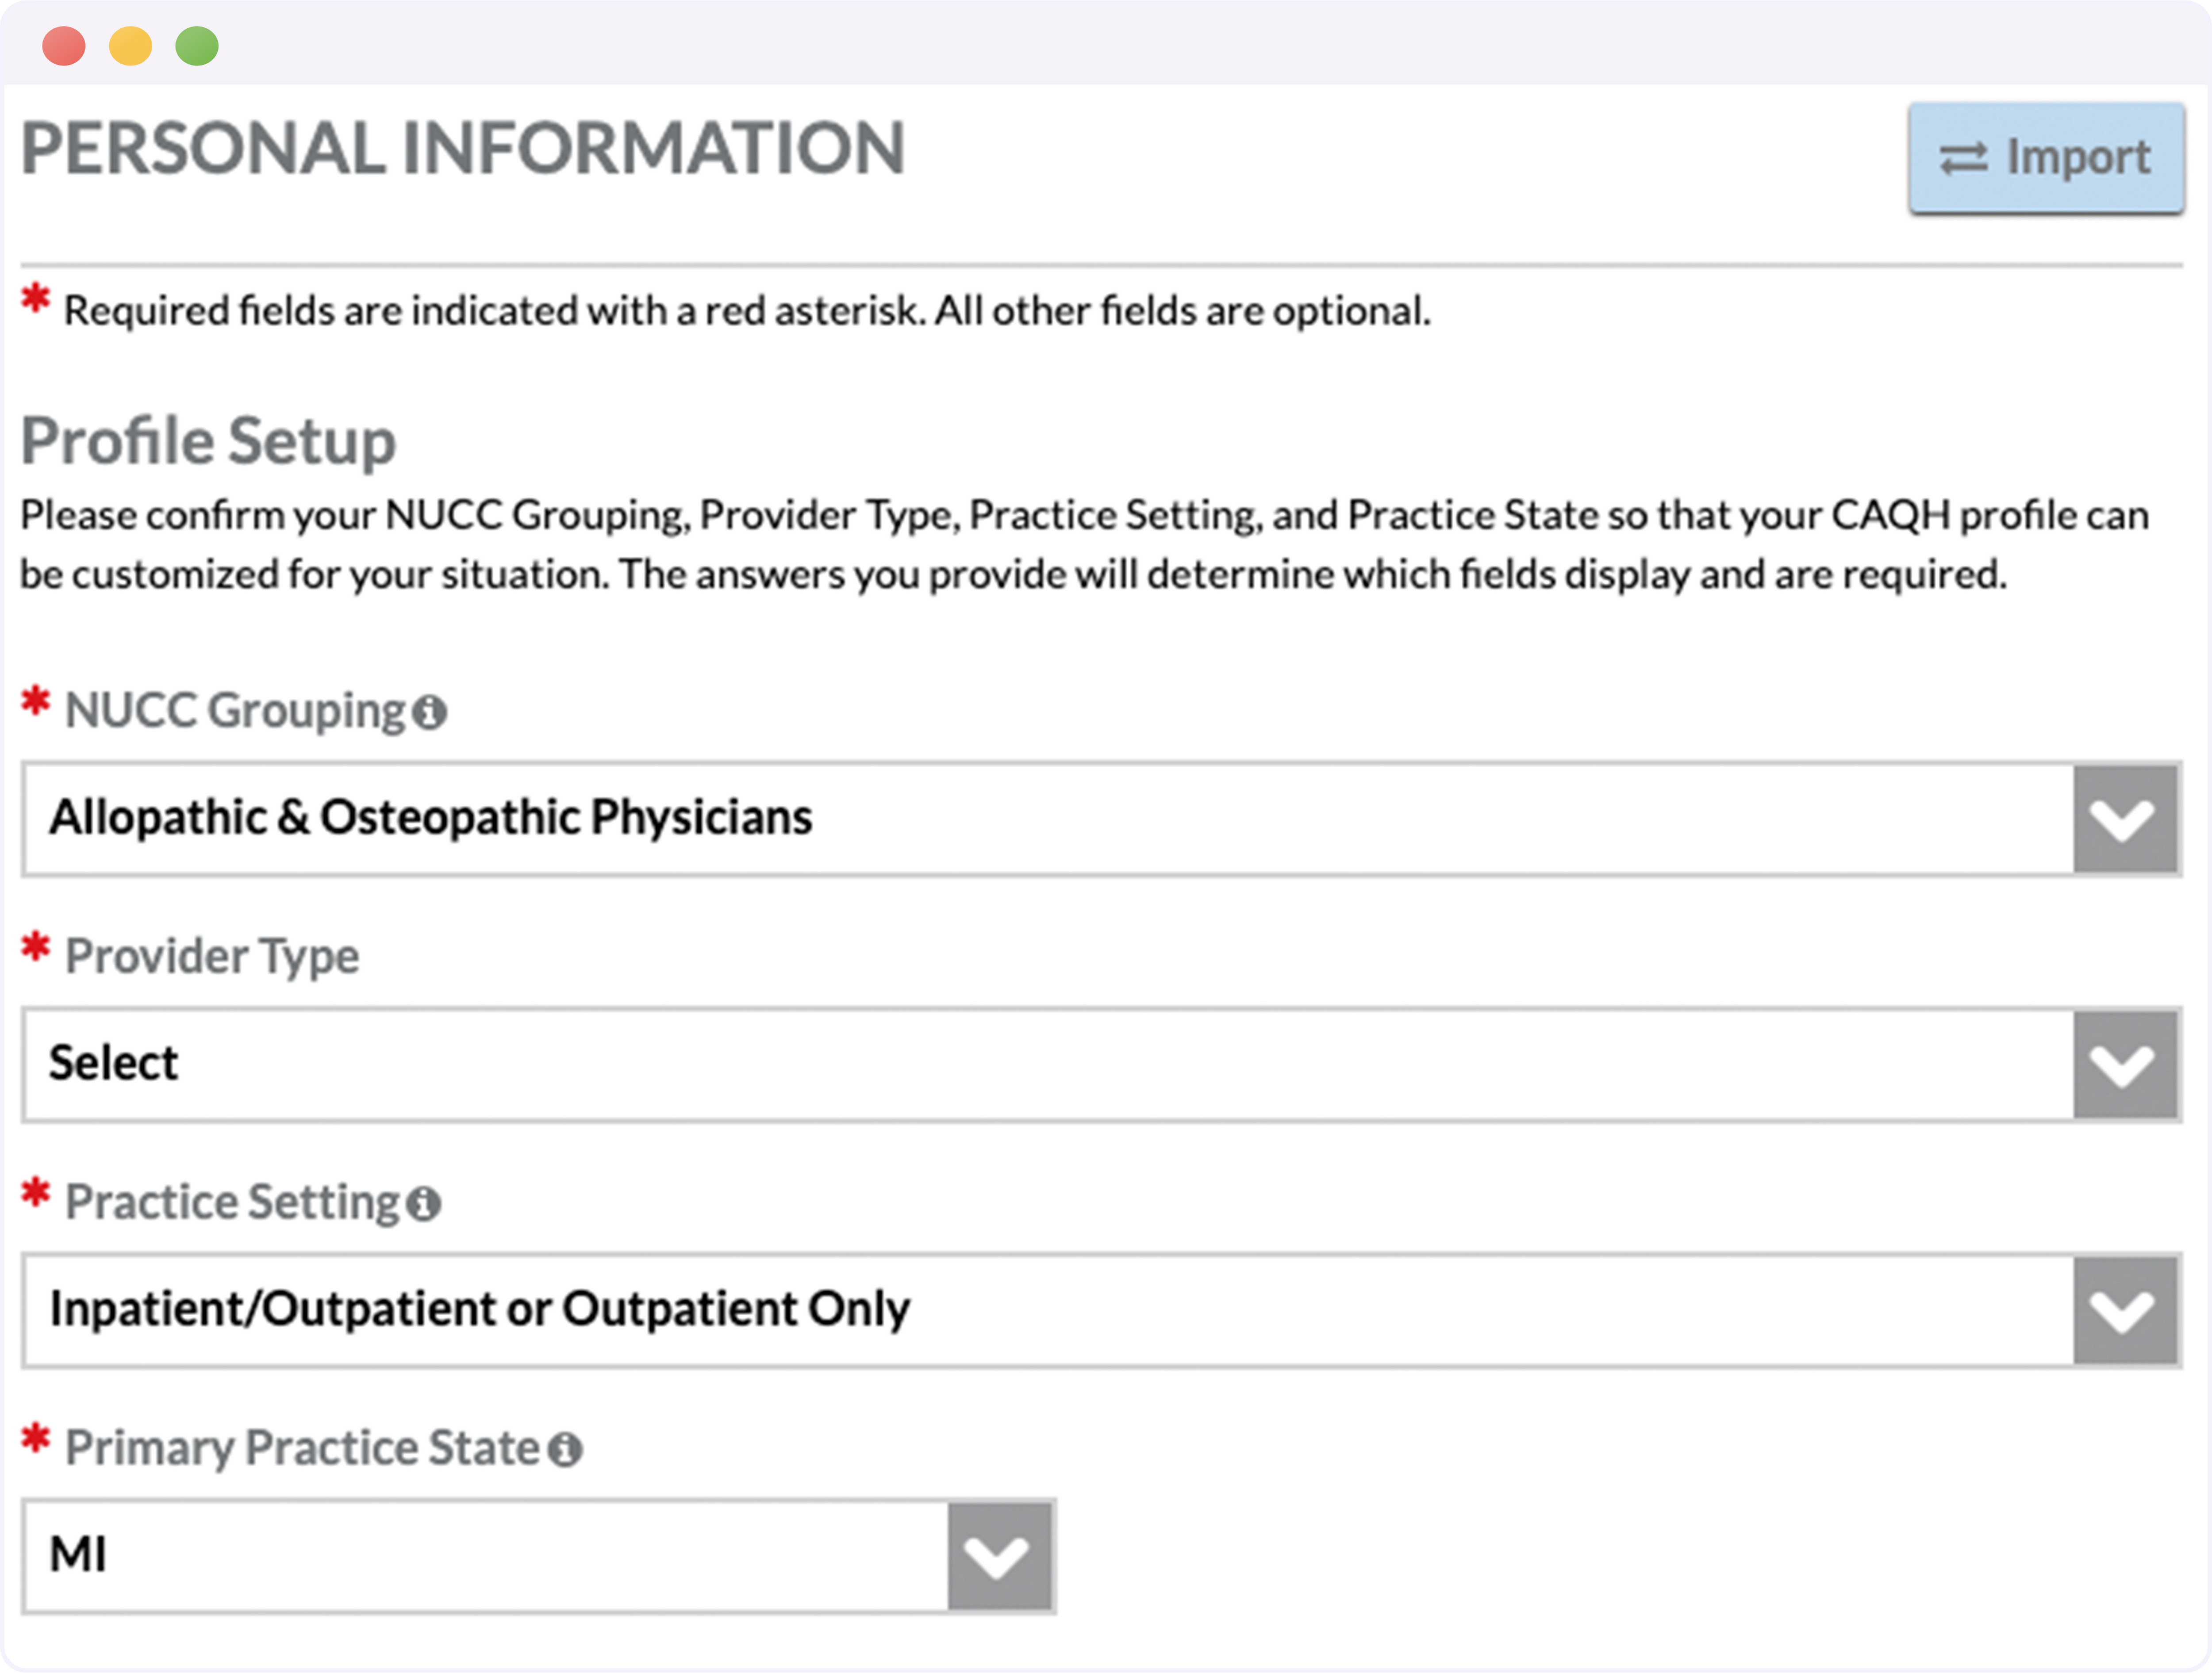2212x1673 pixels.
Task: Click the Practice Setting info icon
Action: 424,1203
